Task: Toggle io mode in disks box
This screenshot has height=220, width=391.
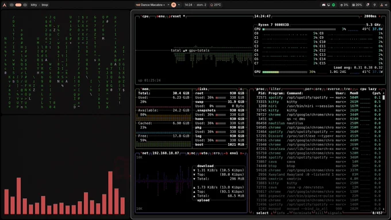Action: point(240,89)
